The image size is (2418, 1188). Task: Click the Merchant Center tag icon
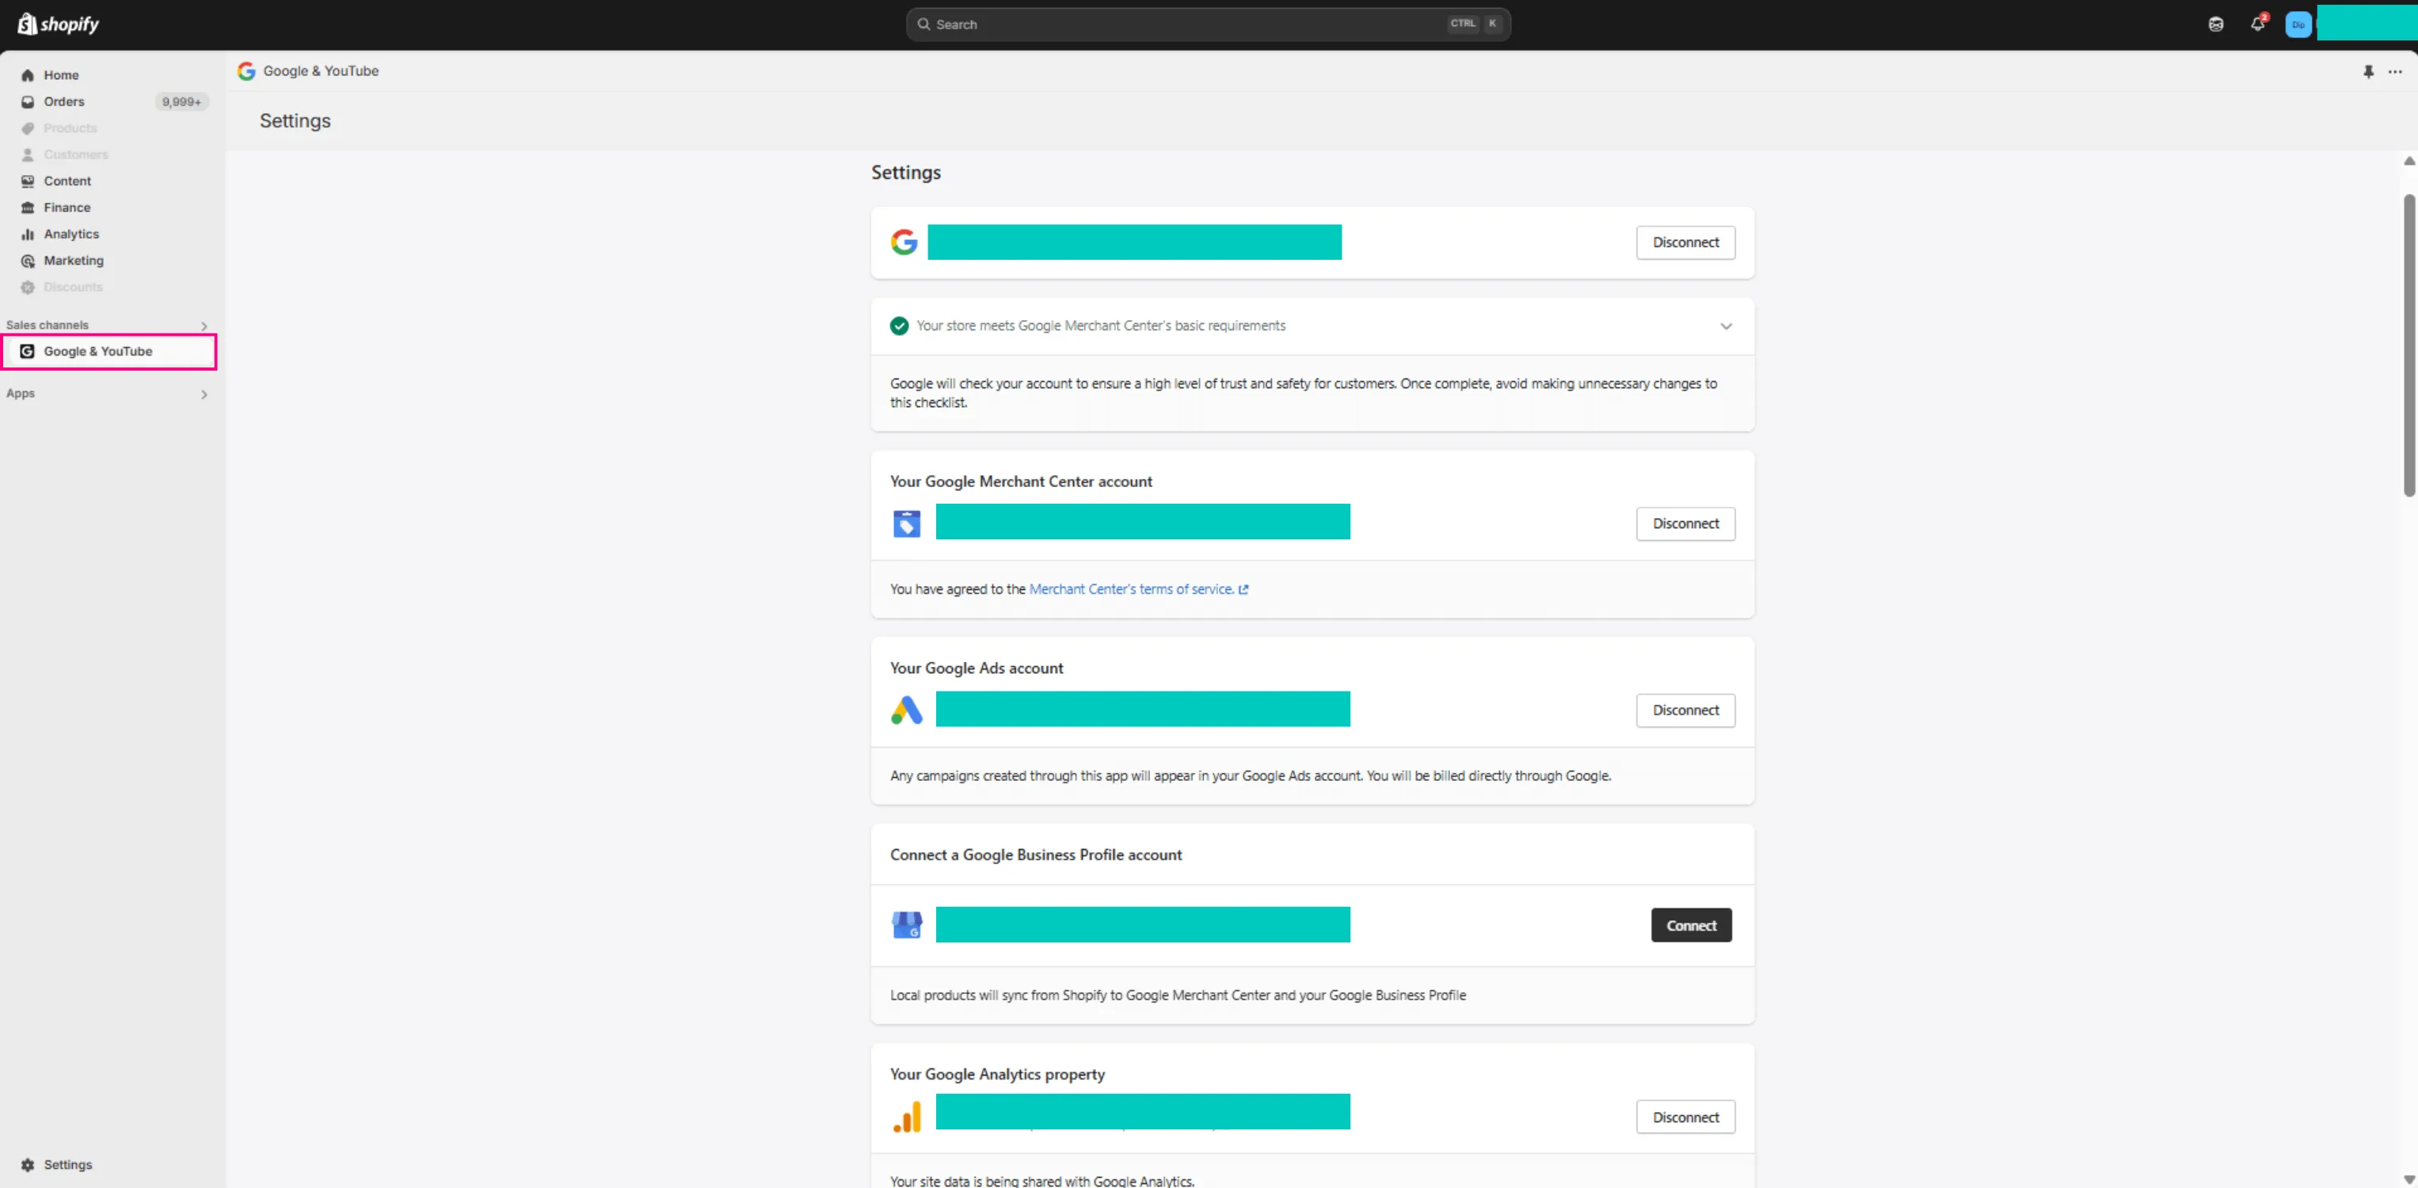[x=907, y=524]
